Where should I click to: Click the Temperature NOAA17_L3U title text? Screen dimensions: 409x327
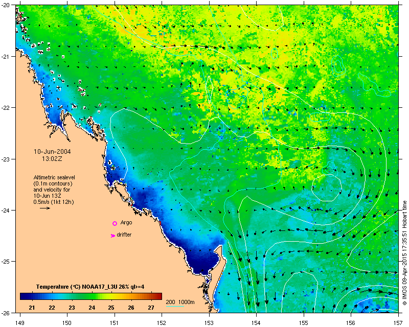(90, 287)
